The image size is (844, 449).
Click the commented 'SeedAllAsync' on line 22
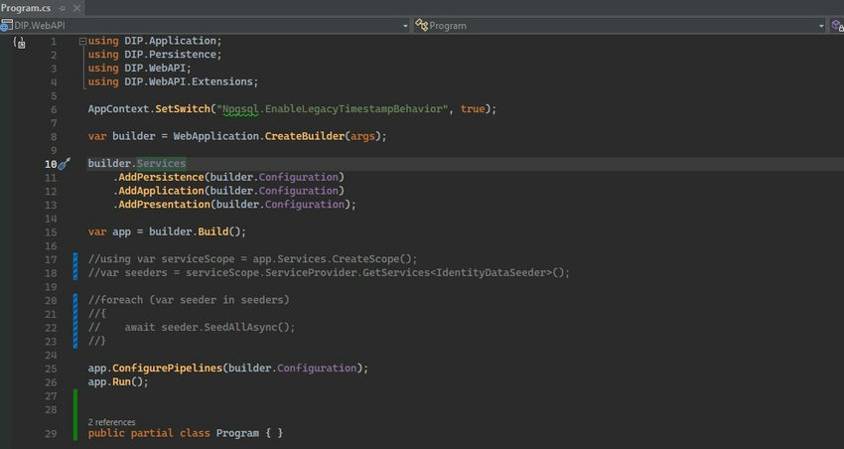[x=240, y=327]
